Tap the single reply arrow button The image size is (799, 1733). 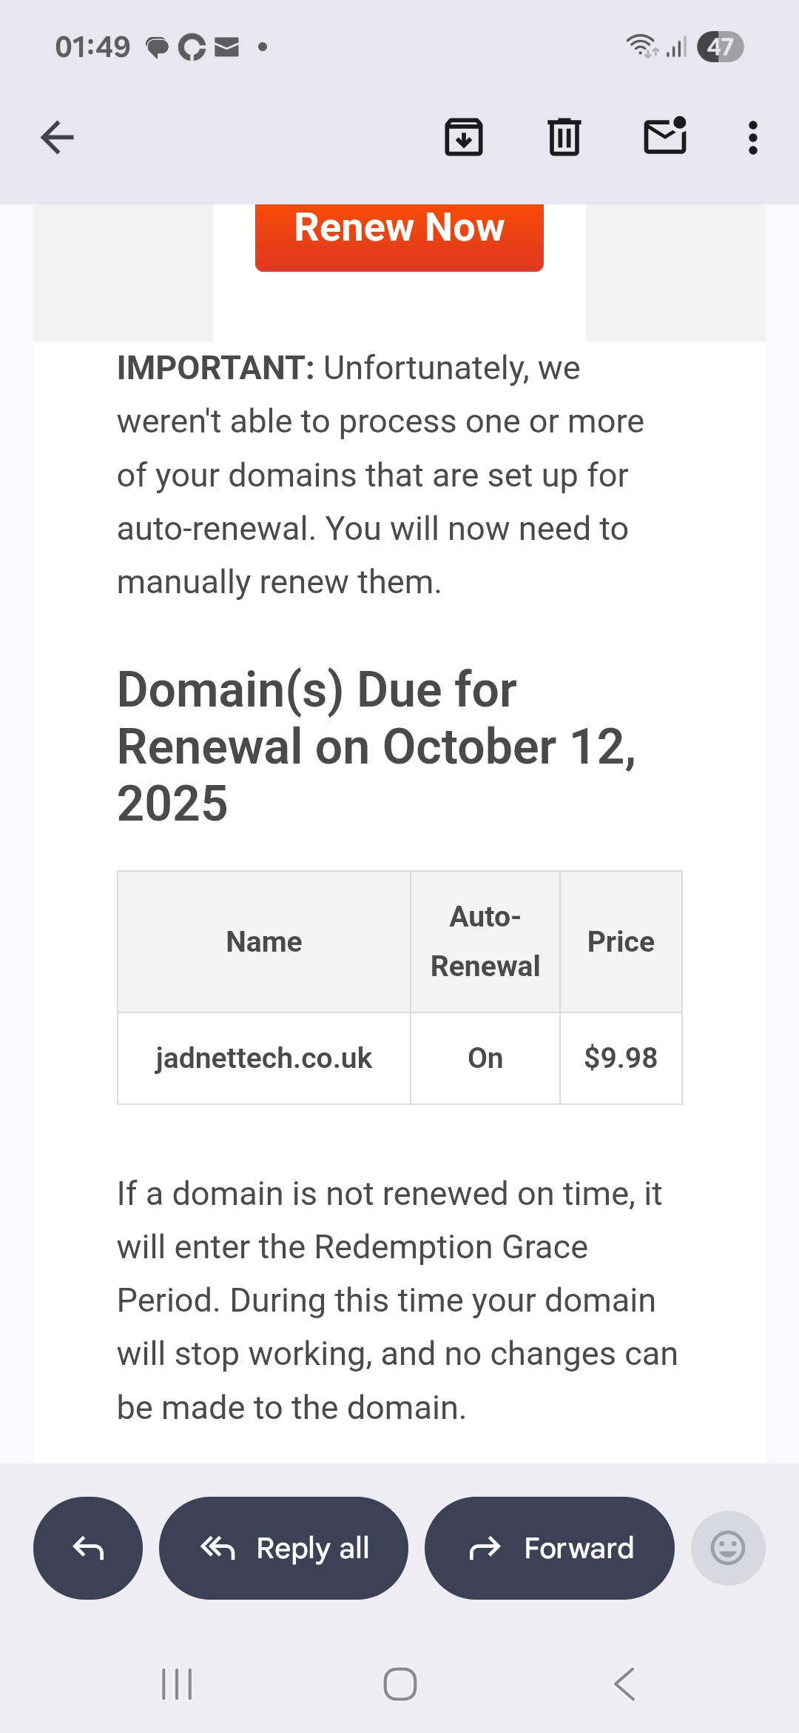coord(88,1548)
